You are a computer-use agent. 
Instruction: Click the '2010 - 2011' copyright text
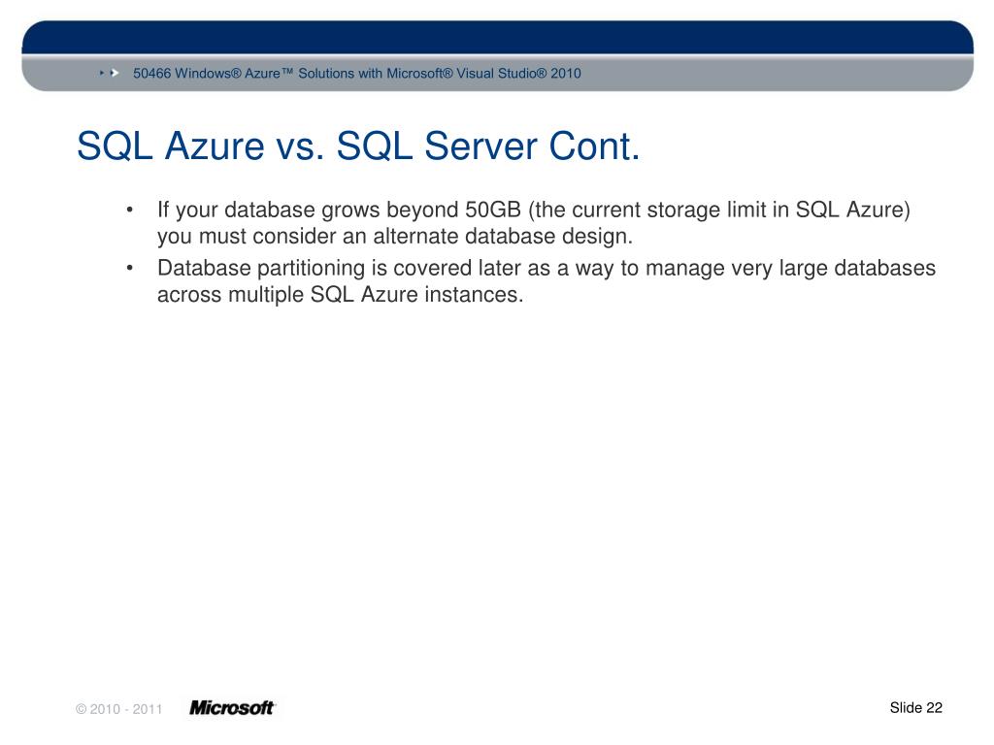pyautogui.click(x=126, y=709)
